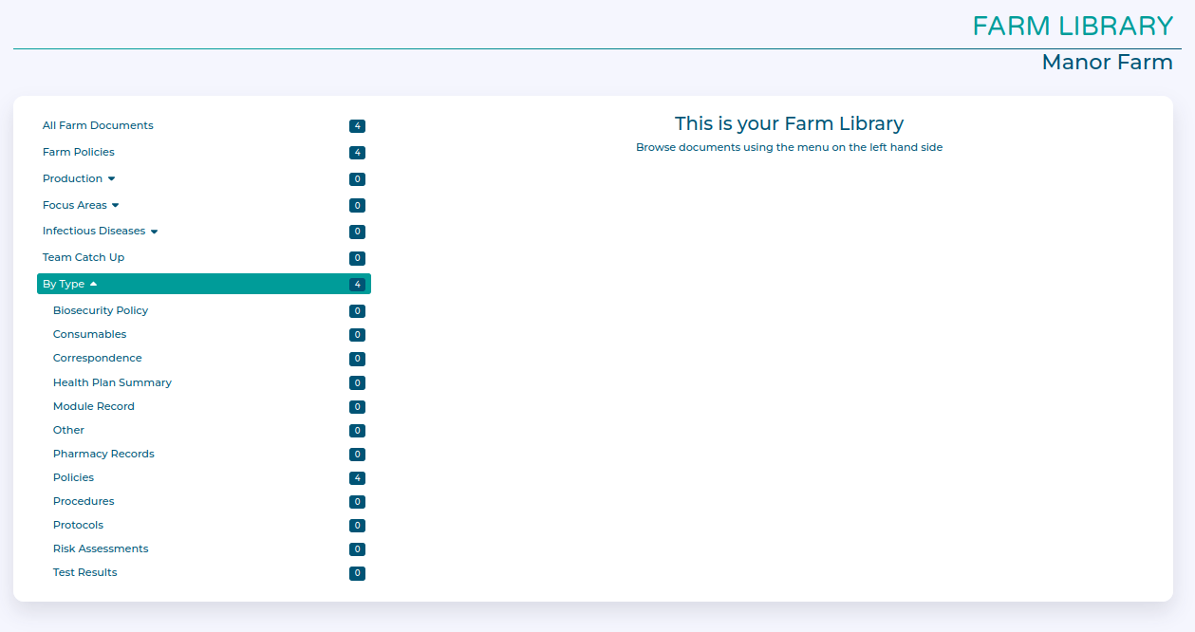Browse Correspondence documents

click(97, 358)
